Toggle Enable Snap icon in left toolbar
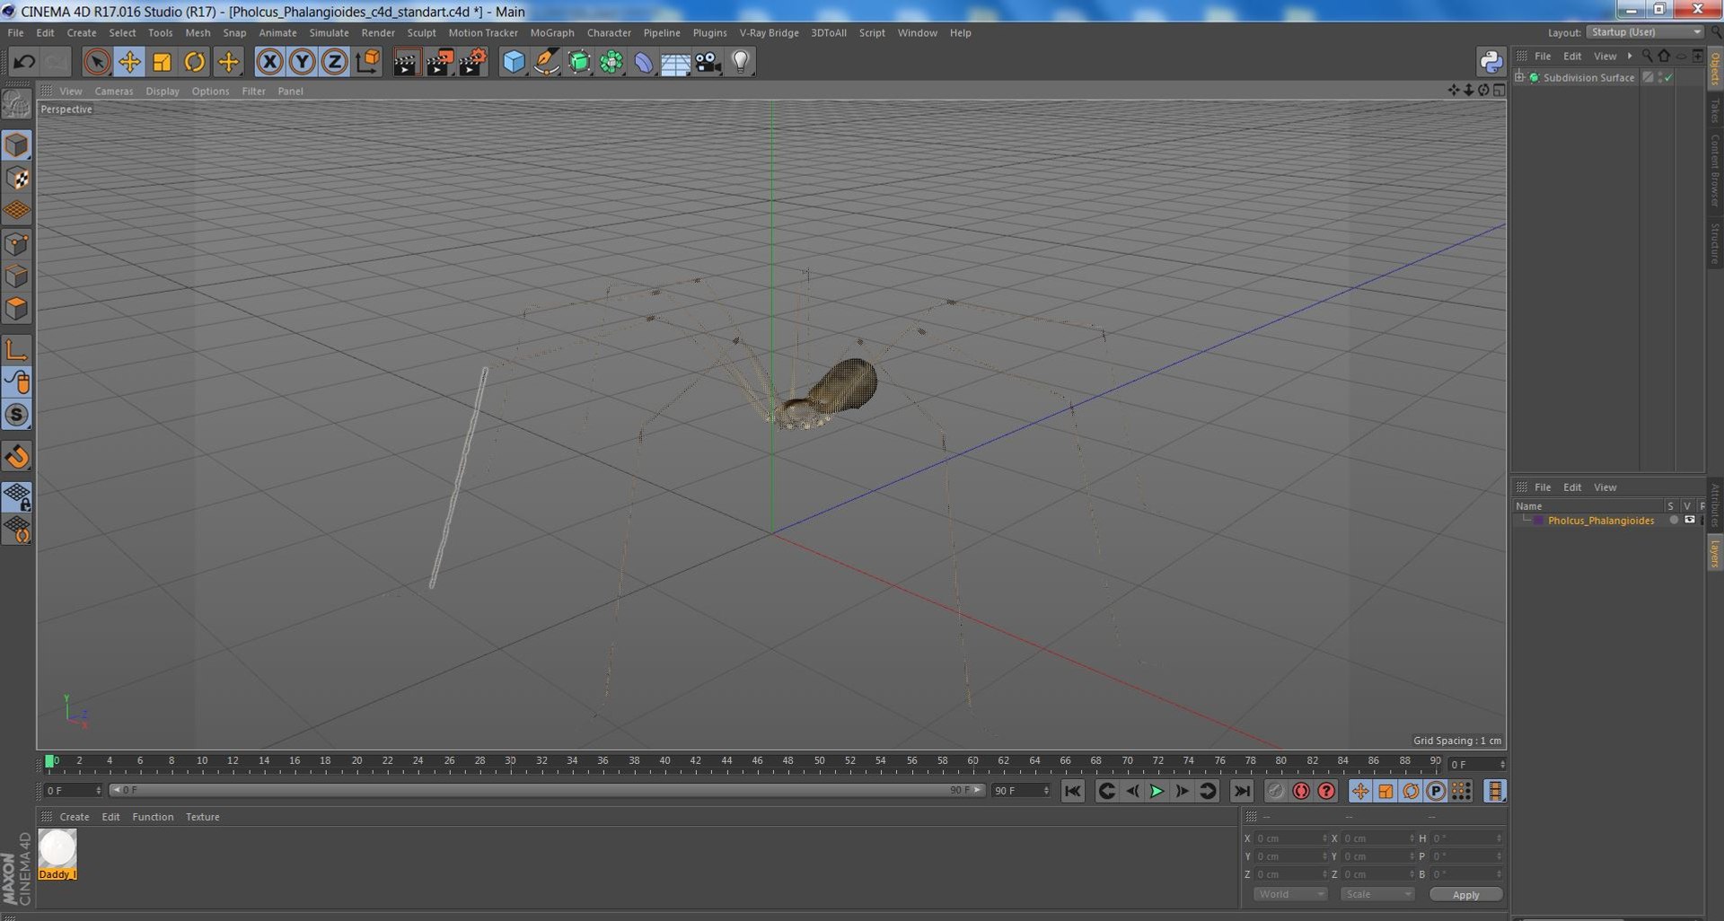This screenshot has height=921, width=1724. click(x=17, y=457)
